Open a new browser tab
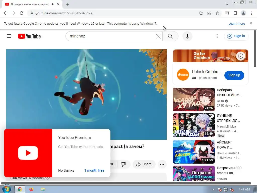 click(x=68, y=4)
